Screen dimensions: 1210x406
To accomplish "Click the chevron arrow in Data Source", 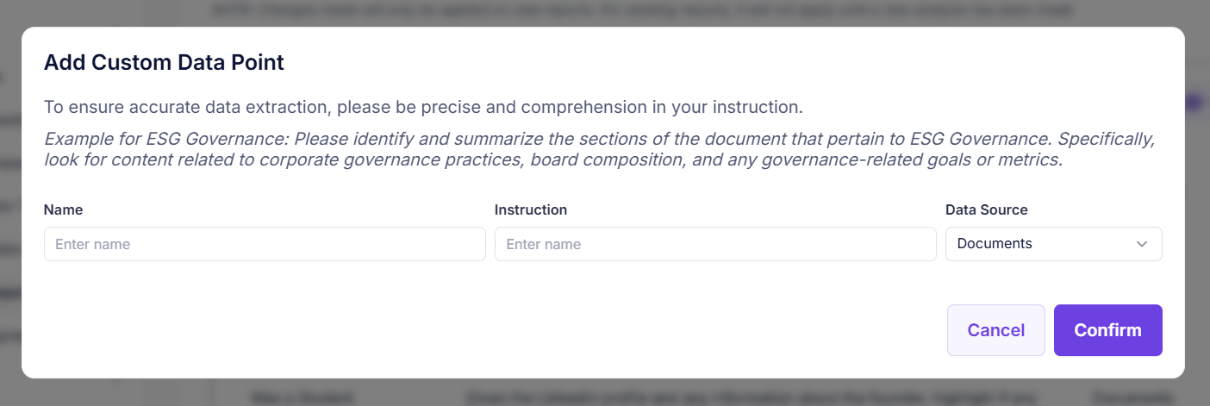I will point(1142,244).
